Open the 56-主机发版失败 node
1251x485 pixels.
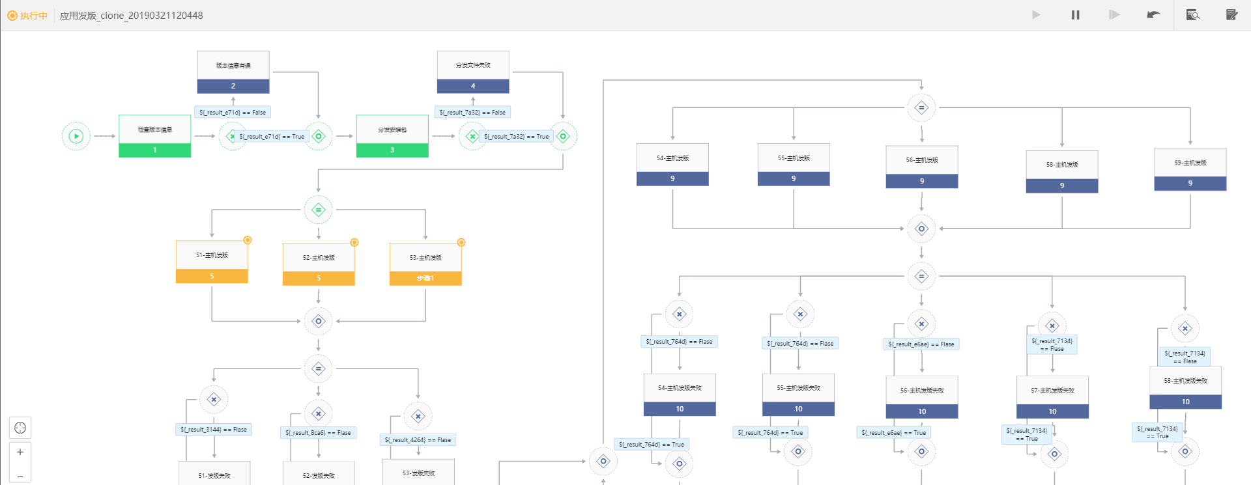pyautogui.click(x=922, y=397)
